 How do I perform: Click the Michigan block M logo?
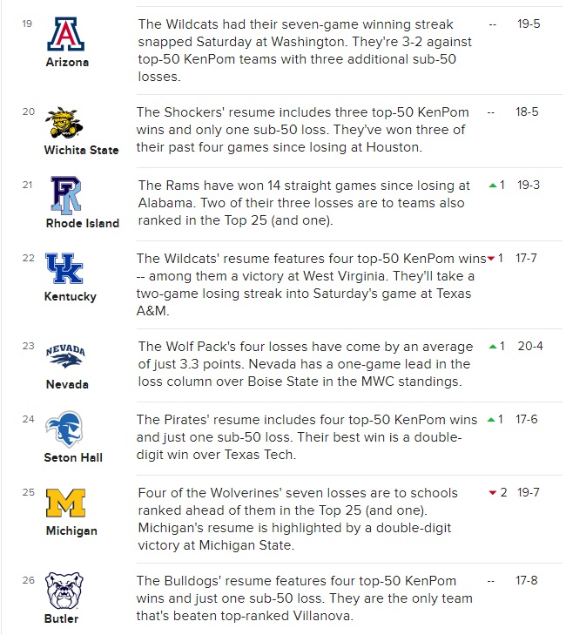pyautogui.click(x=65, y=503)
